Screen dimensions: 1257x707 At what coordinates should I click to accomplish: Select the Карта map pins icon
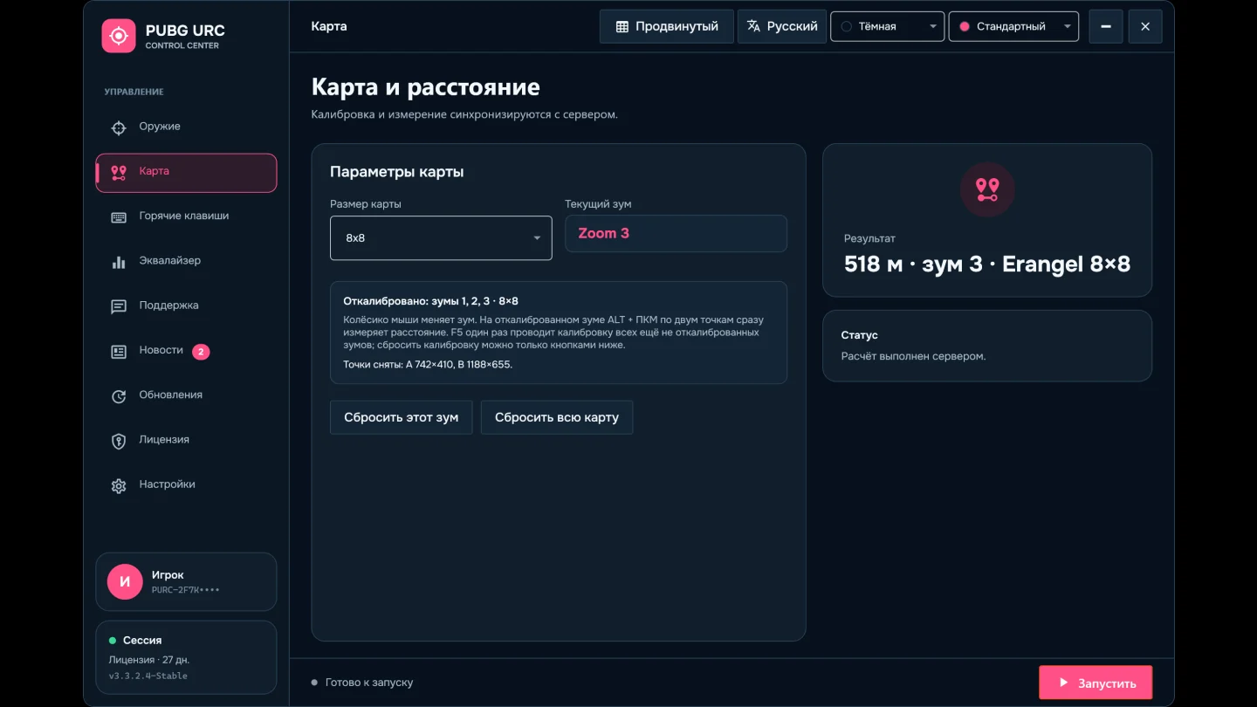(x=119, y=173)
